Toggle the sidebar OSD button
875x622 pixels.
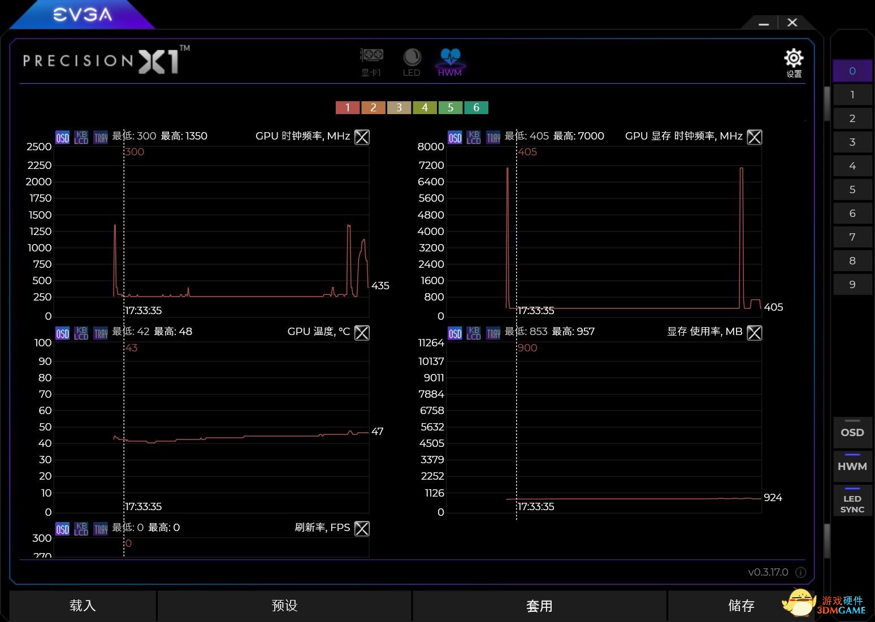click(852, 432)
